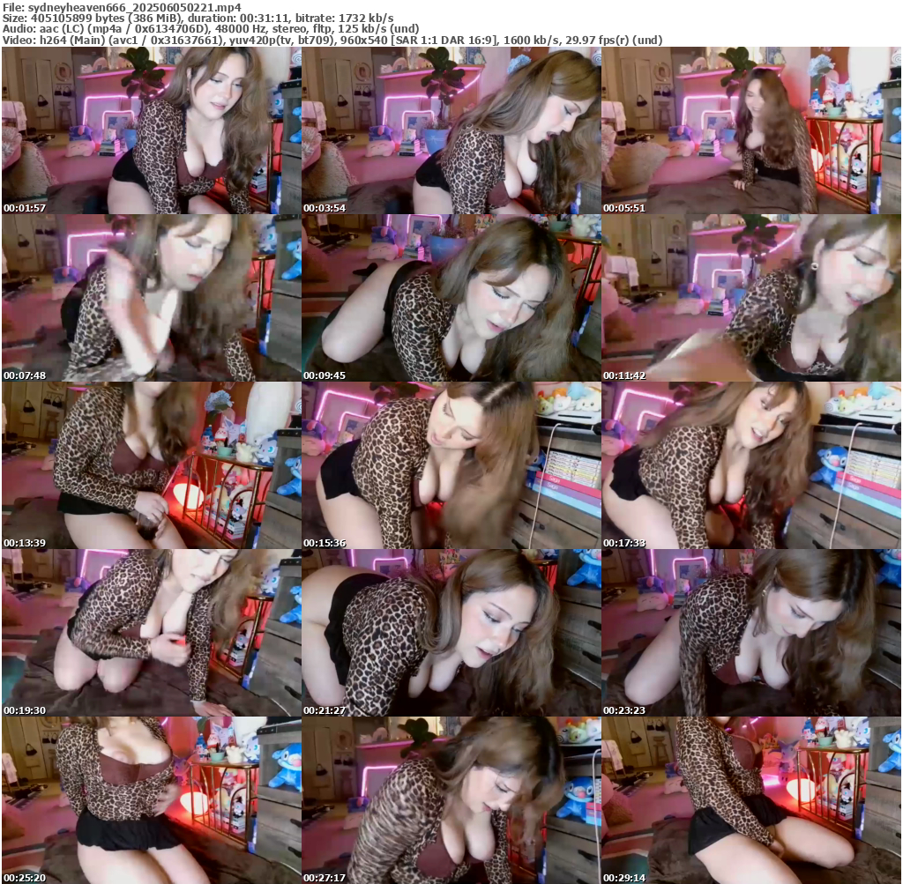
Task: Select the 00:09:45 thumbnail
Action: click(x=451, y=298)
